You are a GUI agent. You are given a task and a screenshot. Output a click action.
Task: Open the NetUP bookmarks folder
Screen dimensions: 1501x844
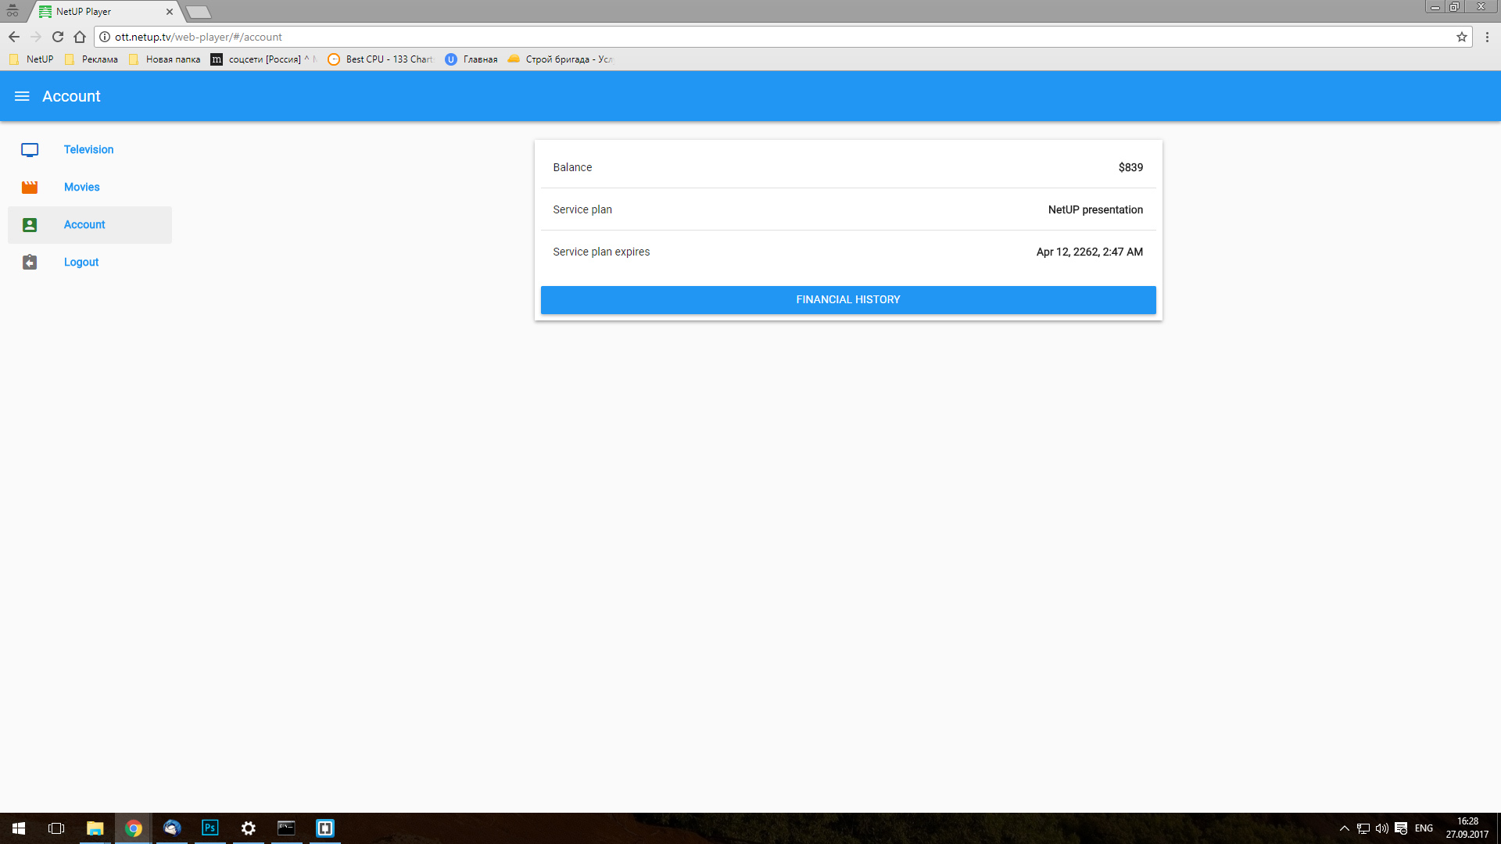31,59
